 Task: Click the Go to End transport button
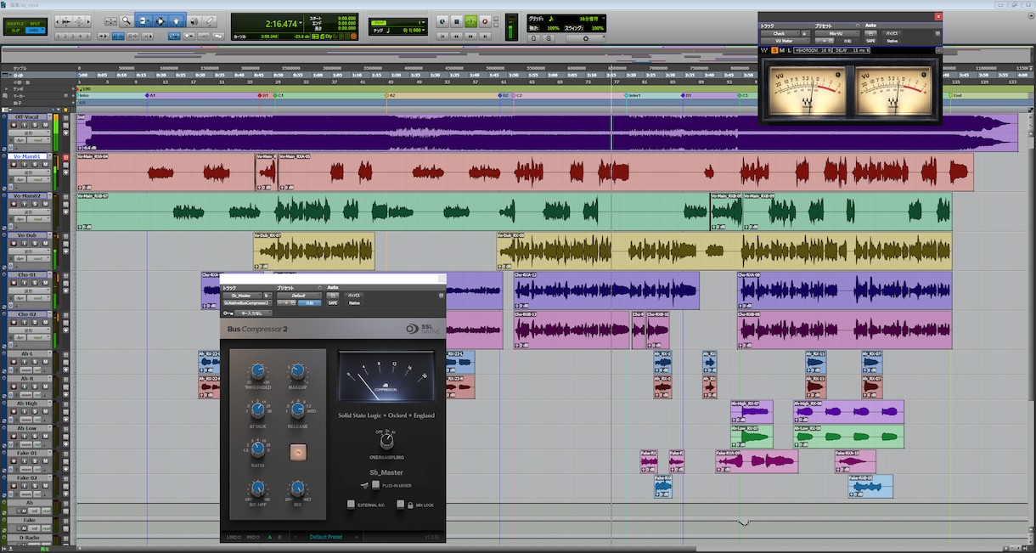click(x=485, y=37)
